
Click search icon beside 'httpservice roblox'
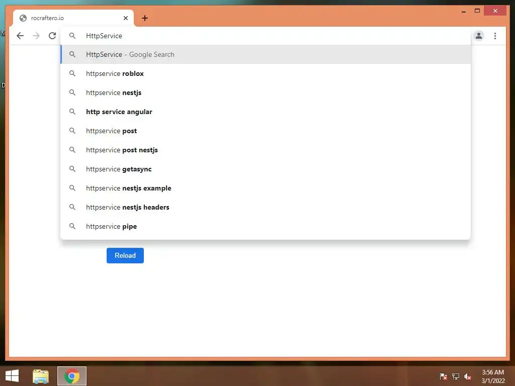[72, 73]
